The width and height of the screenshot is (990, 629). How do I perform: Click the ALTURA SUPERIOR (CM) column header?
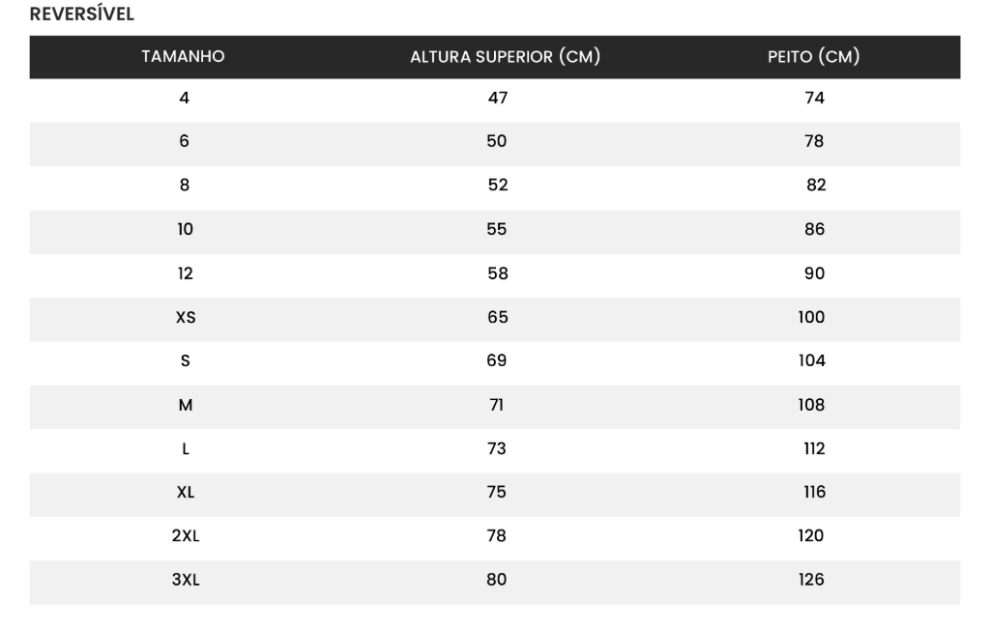(505, 57)
